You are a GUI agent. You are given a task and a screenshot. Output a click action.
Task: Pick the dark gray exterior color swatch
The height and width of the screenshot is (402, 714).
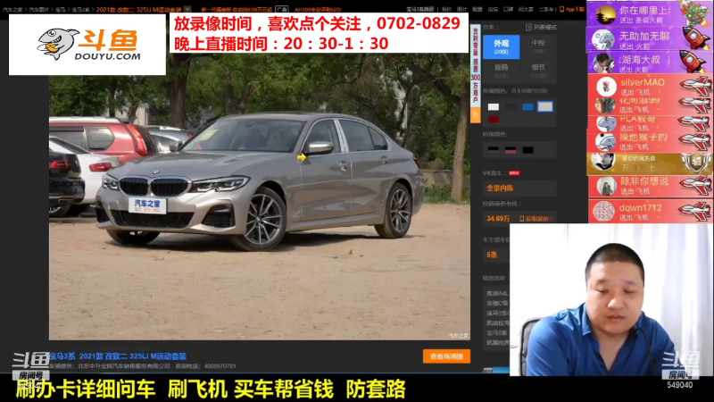point(511,106)
